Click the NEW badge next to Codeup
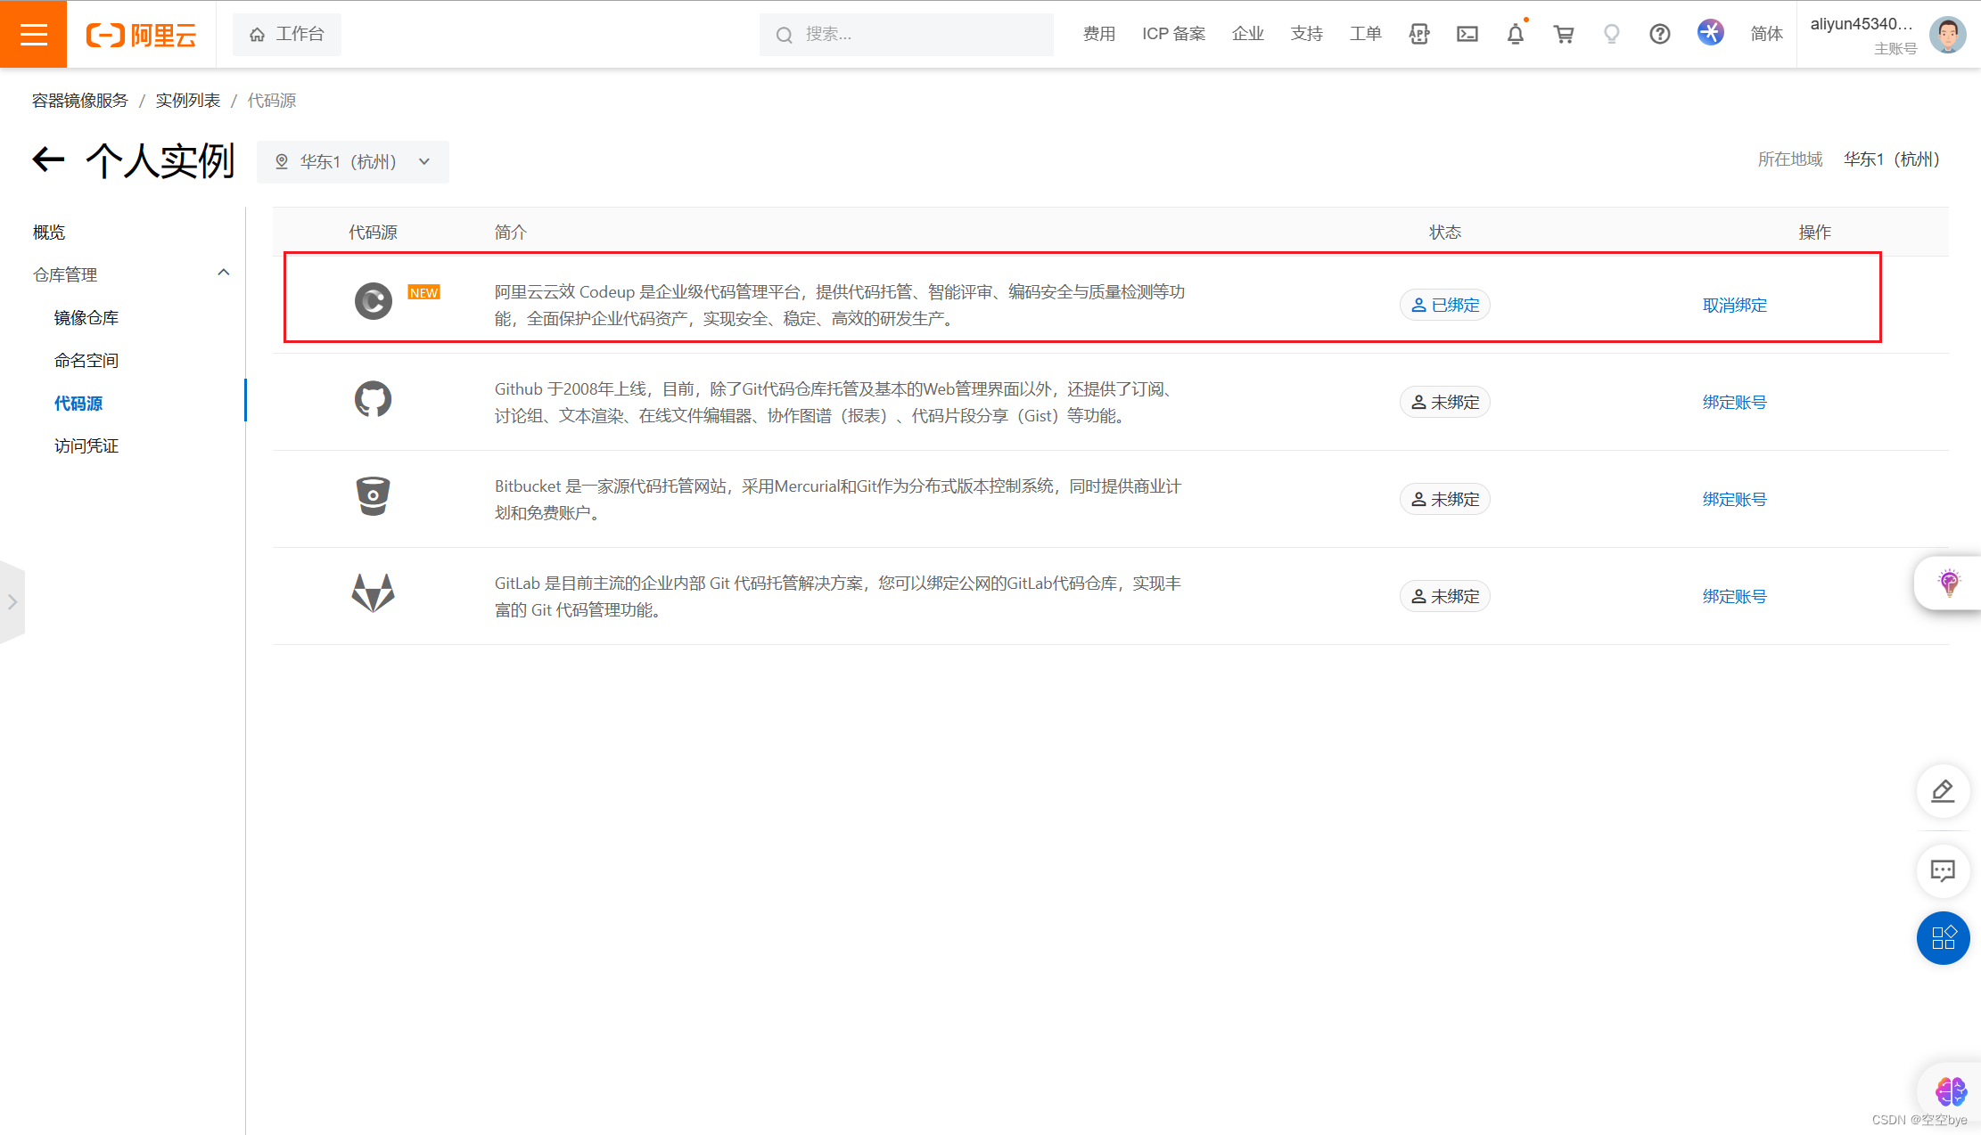1981x1135 pixels. tap(423, 292)
